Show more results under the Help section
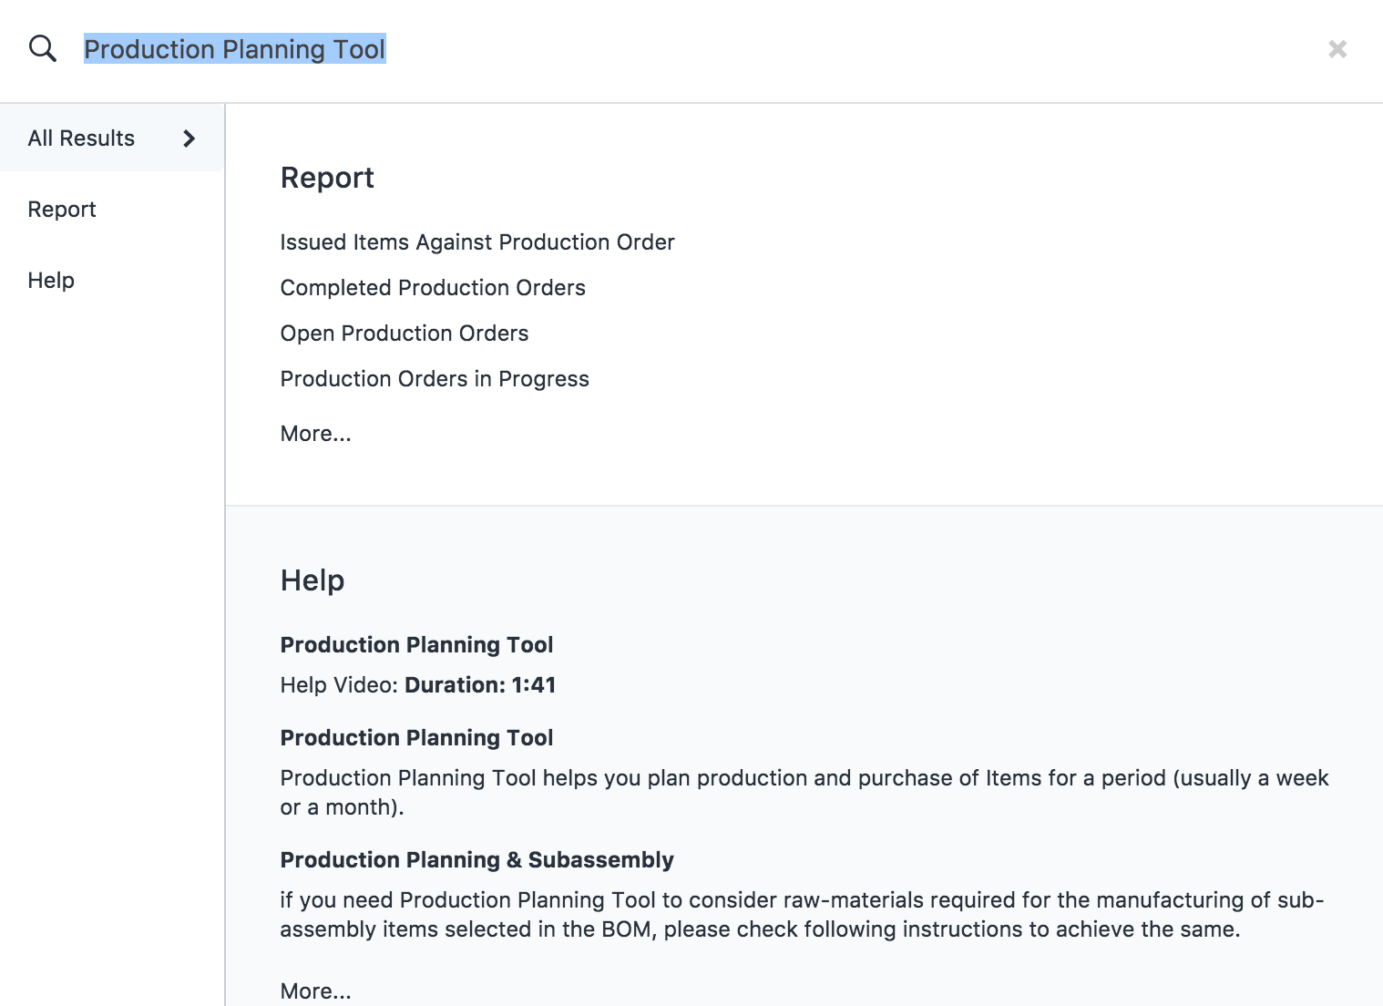 click(x=315, y=991)
